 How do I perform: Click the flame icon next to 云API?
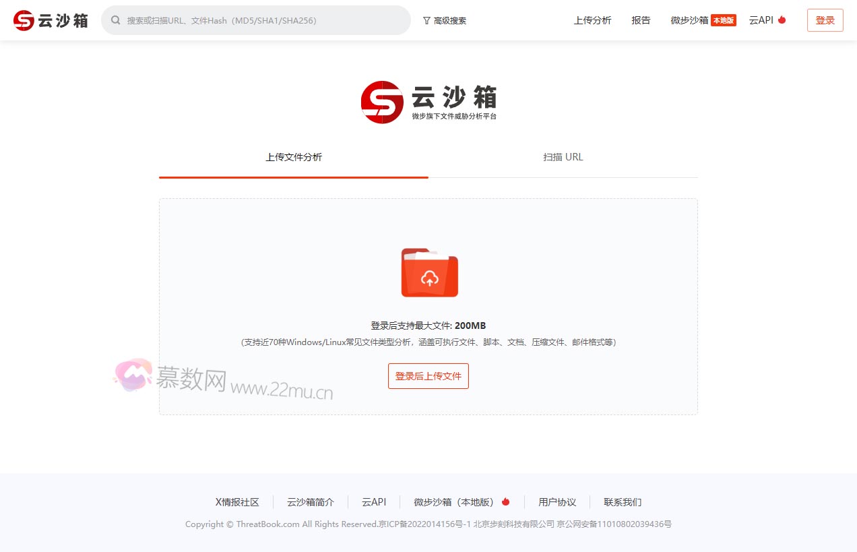(781, 20)
